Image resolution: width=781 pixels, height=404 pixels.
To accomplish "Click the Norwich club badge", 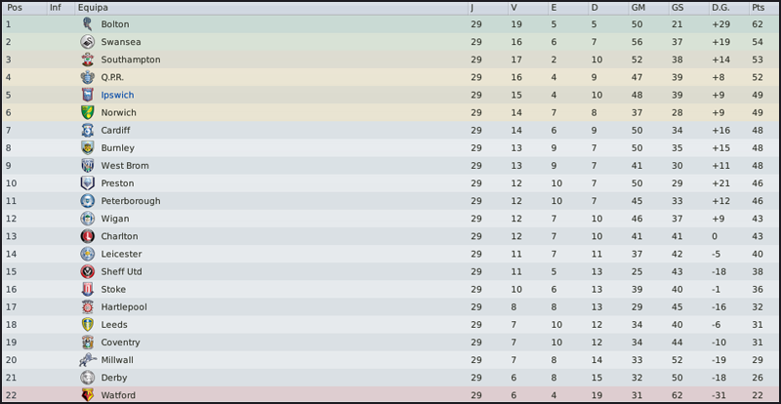I will pyautogui.click(x=87, y=112).
